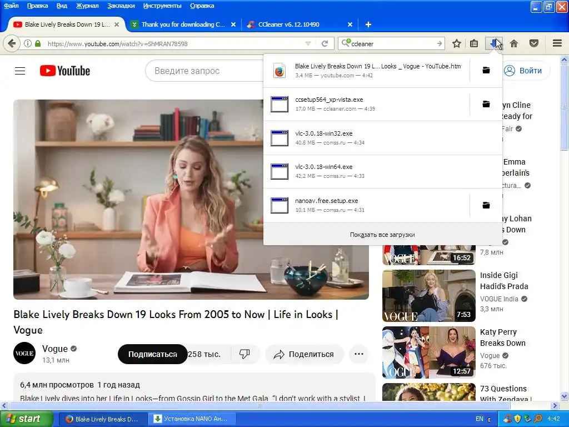569x427 pixels.
Task: Click the YouTube logo
Action: [65, 71]
